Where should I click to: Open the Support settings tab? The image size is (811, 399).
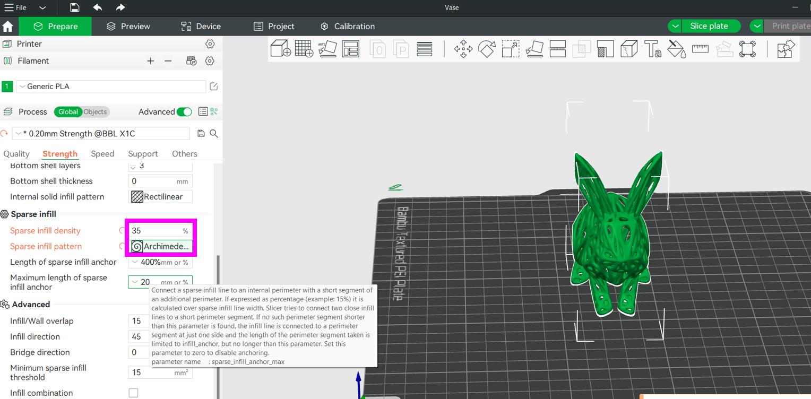143,153
